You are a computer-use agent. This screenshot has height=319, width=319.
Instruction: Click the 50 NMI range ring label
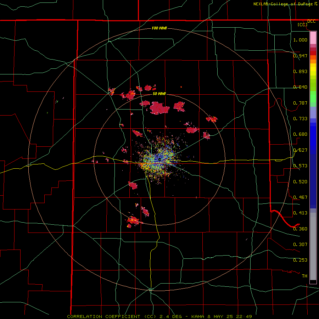(159, 94)
